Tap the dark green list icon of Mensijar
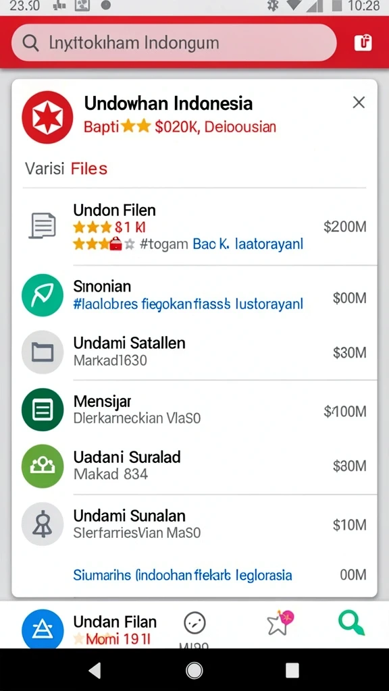Screen dimensions: 389x691 tap(43, 410)
